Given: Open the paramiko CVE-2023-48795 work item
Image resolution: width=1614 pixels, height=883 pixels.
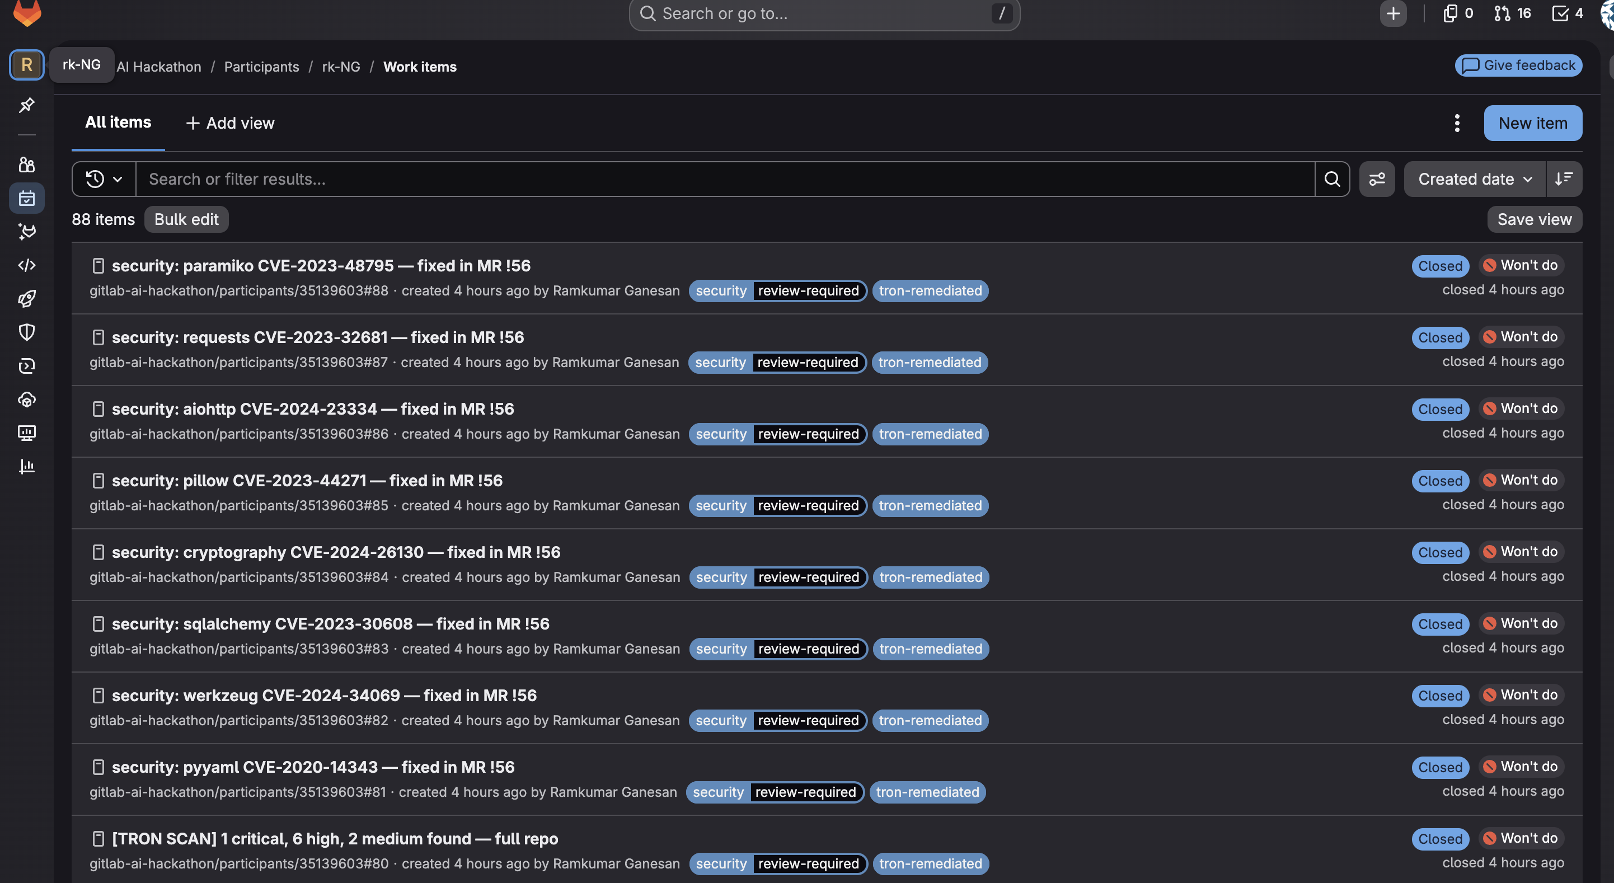Looking at the screenshot, I should click(x=321, y=266).
